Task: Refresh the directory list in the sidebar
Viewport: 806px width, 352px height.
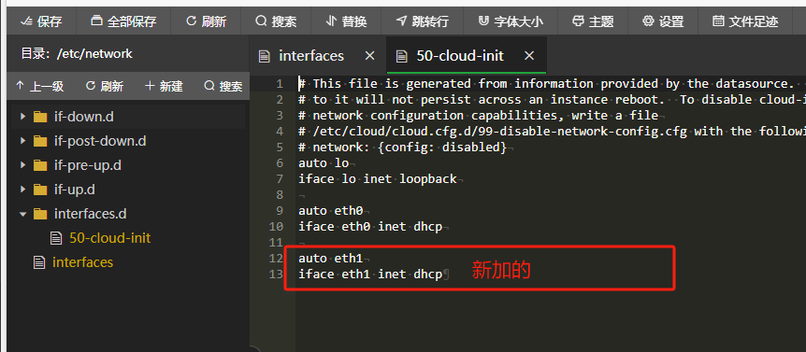Action: [105, 86]
